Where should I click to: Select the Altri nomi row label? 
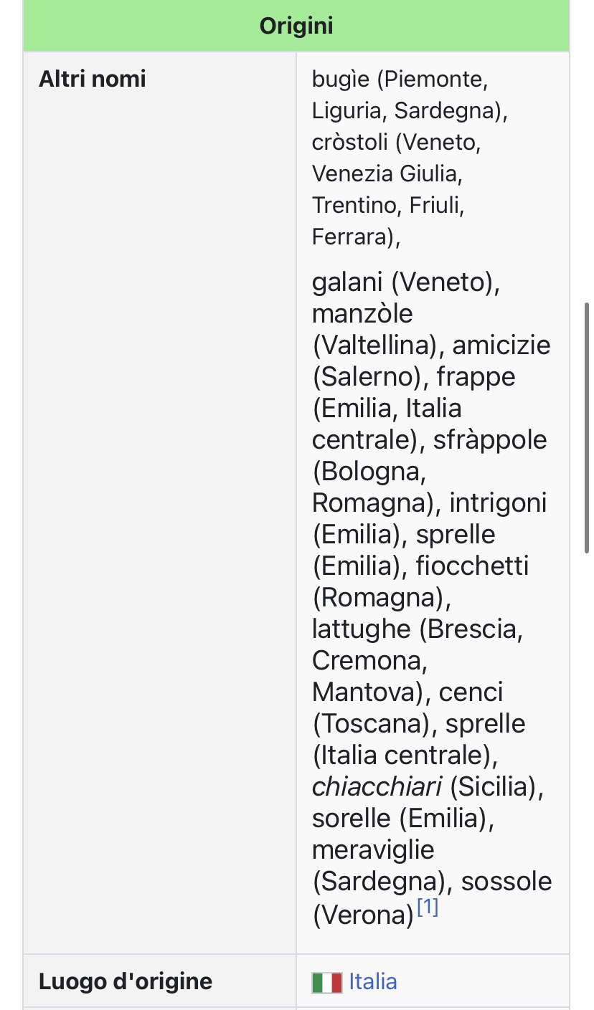click(93, 79)
